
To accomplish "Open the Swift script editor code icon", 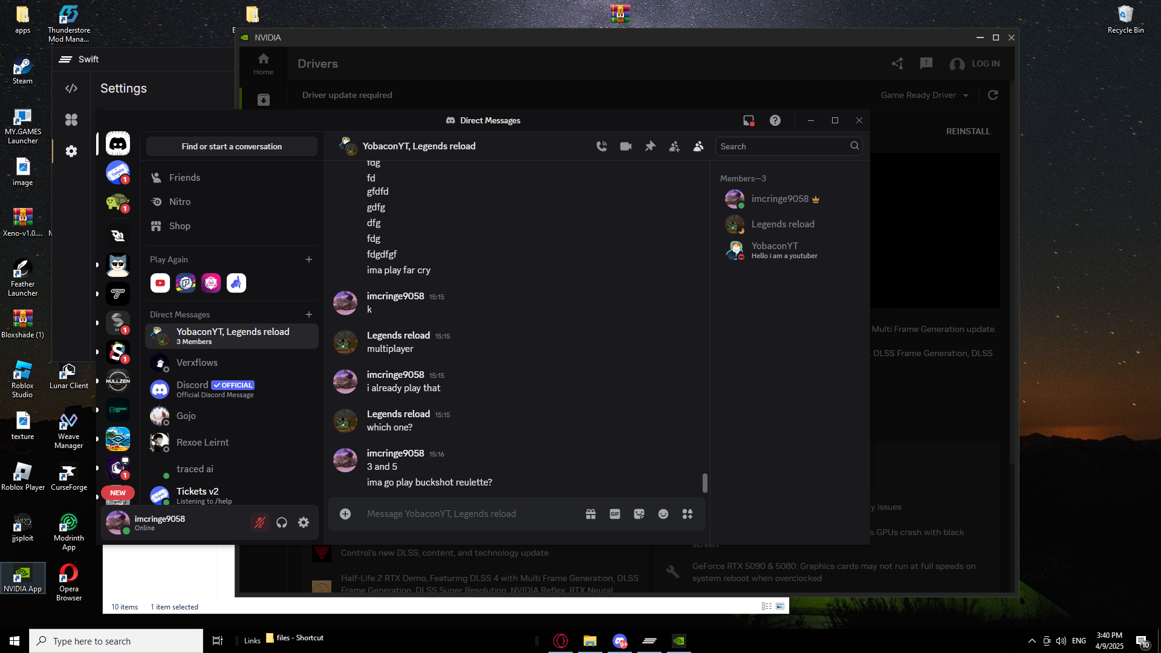I will tap(71, 88).
